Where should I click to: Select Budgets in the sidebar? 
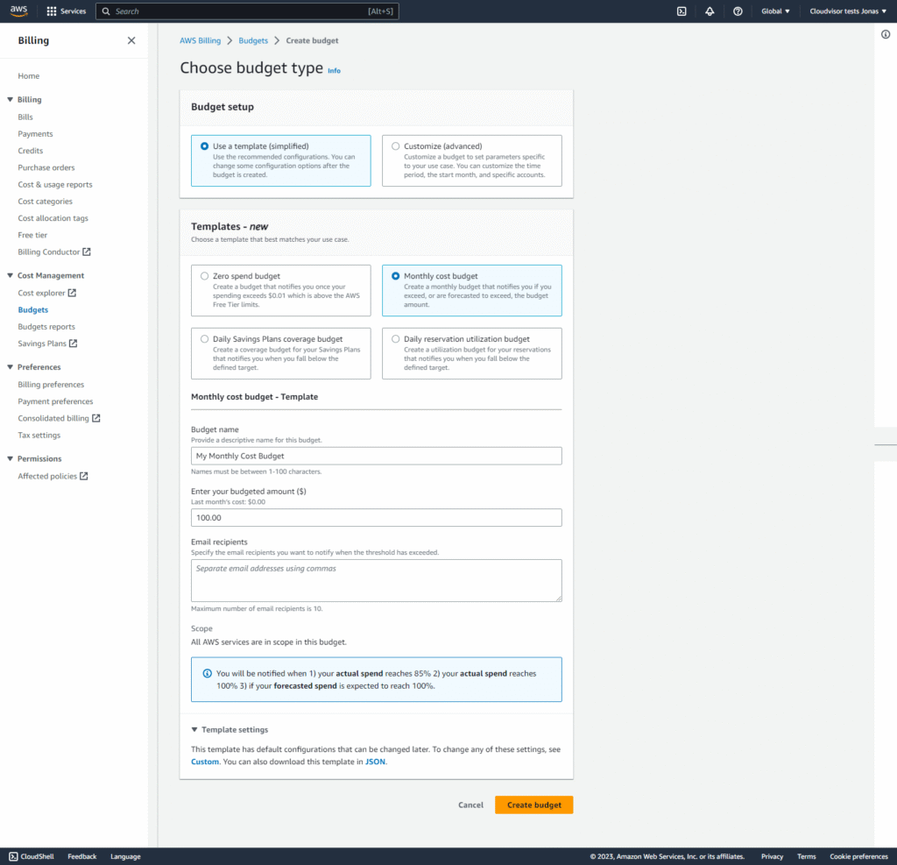click(33, 309)
